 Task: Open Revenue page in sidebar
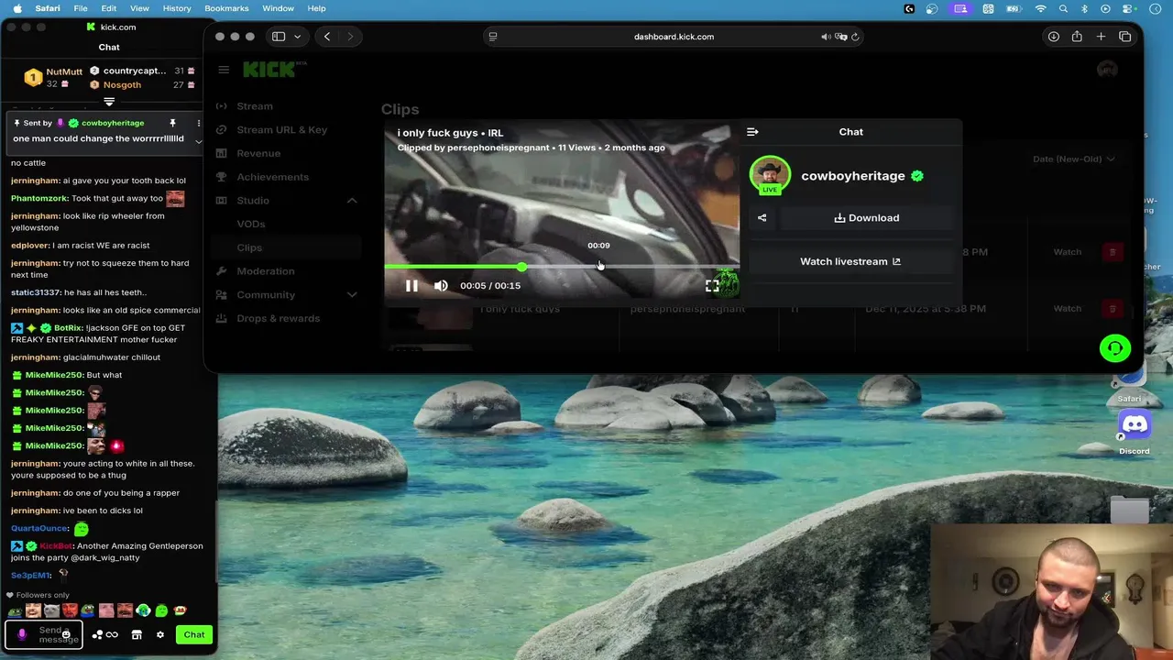(258, 153)
